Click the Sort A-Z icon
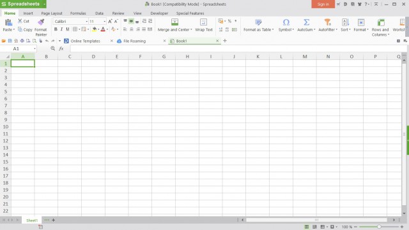Image resolution: width=409 pixels, height=230 pixels. (345, 22)
